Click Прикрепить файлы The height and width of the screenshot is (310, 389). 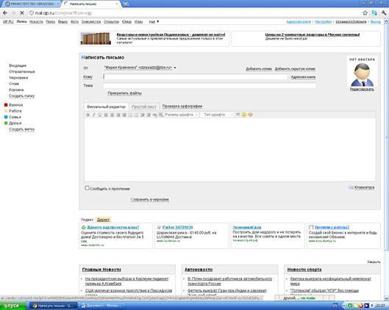(x=124, y=93)
